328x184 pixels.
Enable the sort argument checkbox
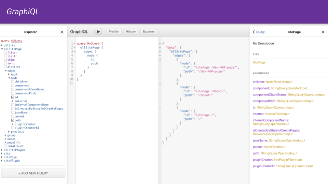5,63
